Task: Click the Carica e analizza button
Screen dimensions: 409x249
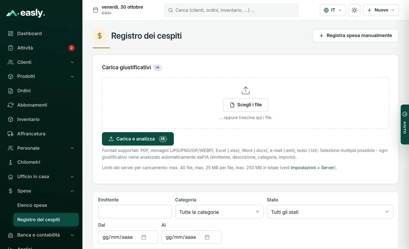Action: (x=138, y=139)
